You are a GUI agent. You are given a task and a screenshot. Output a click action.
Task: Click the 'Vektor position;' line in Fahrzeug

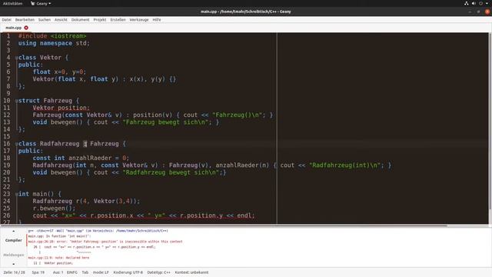click(61, 108)
